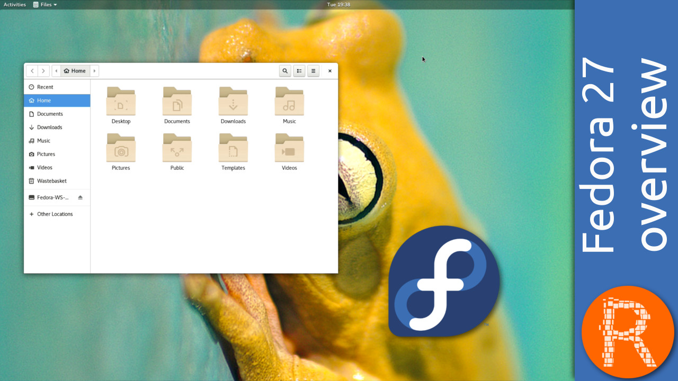Open the Activities overview

tap(15, 4)
